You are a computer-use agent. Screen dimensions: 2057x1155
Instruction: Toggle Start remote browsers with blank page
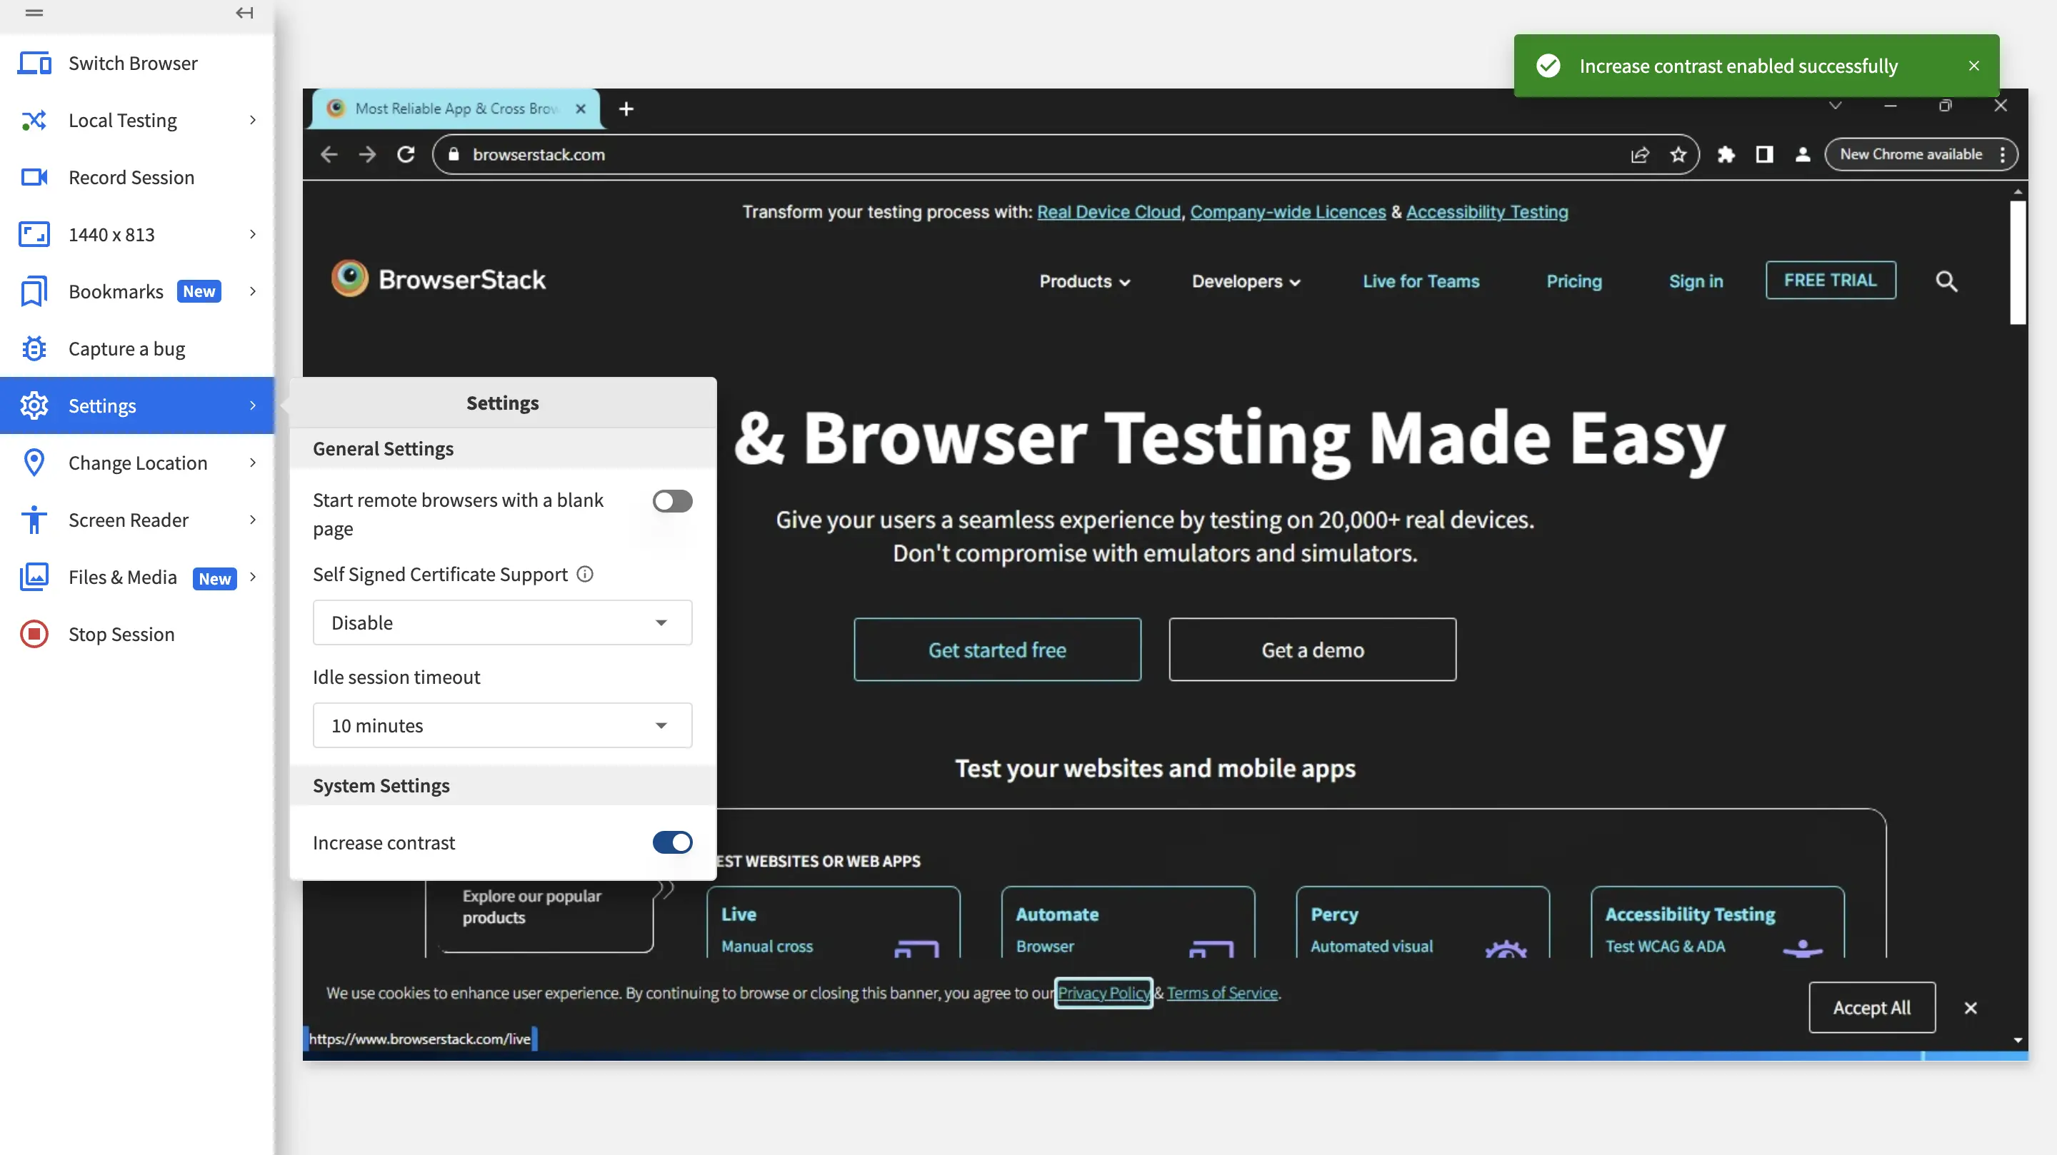click(671, 501)
